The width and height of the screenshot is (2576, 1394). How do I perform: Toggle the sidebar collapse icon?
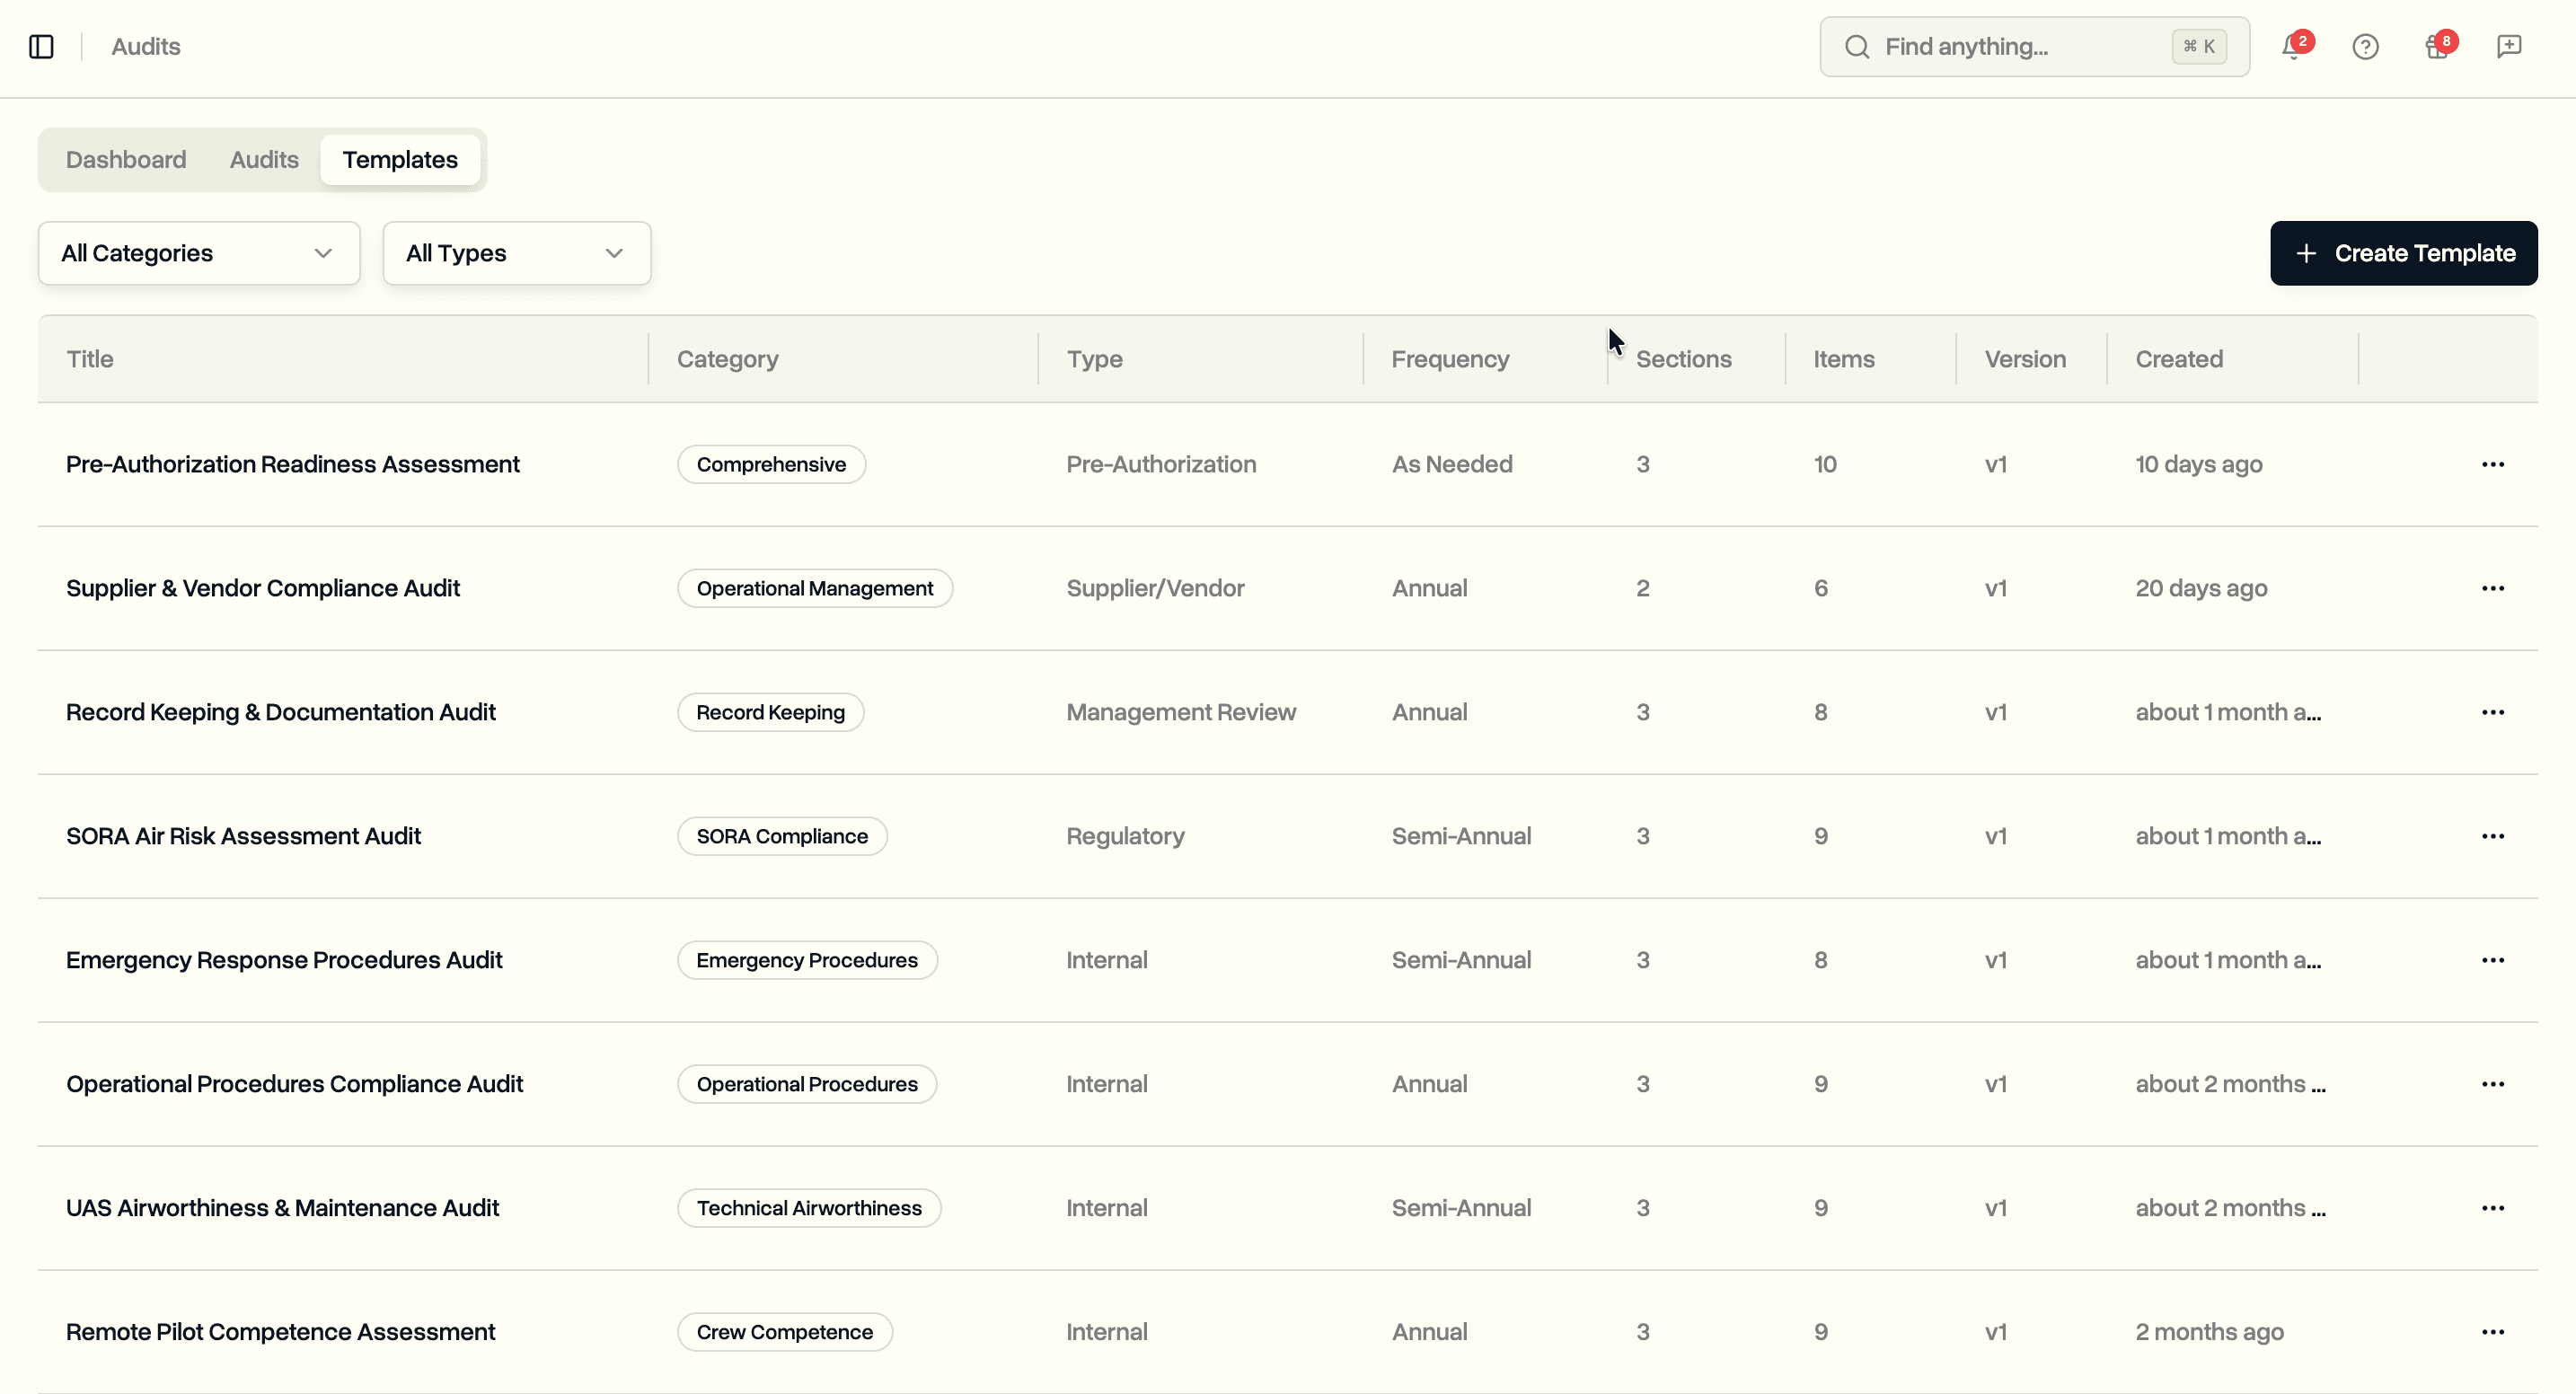[x=40, y=45]
